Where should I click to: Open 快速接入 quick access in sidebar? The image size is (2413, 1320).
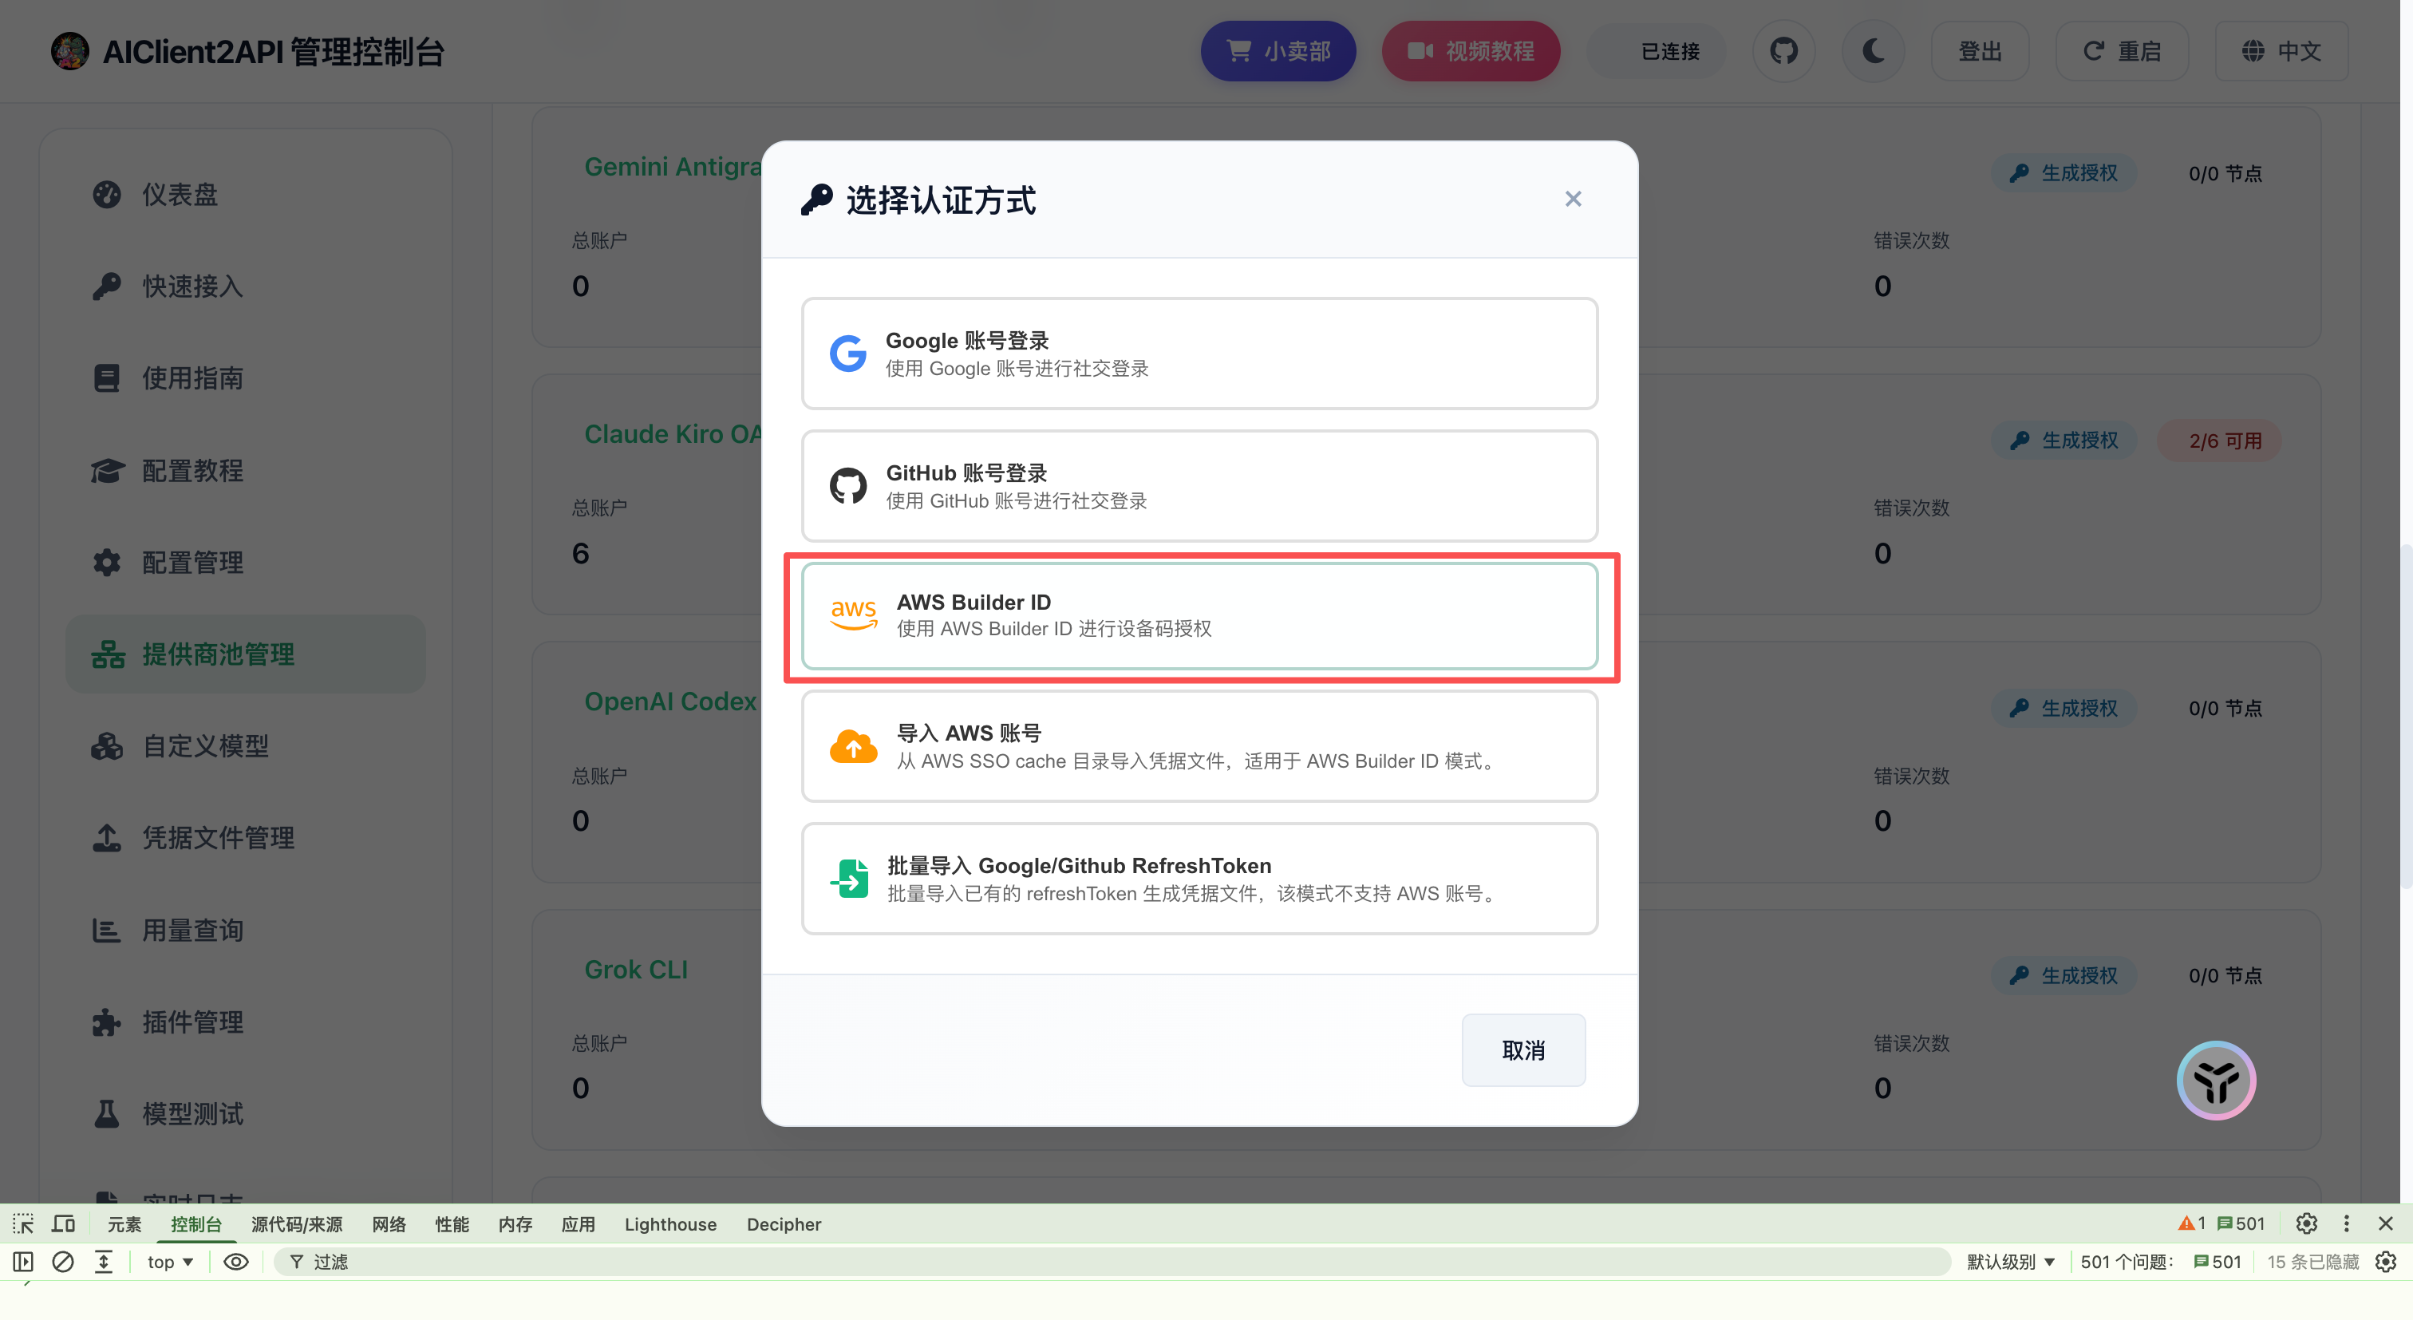[x=246, y=286]
